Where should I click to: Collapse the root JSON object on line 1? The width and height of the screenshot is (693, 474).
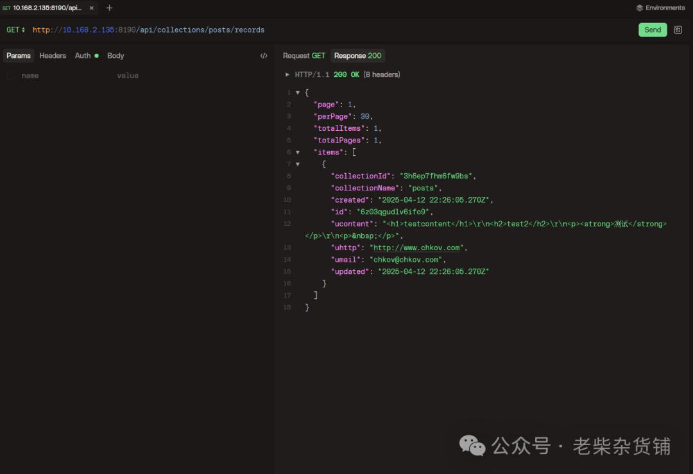(x=298, y=93)
